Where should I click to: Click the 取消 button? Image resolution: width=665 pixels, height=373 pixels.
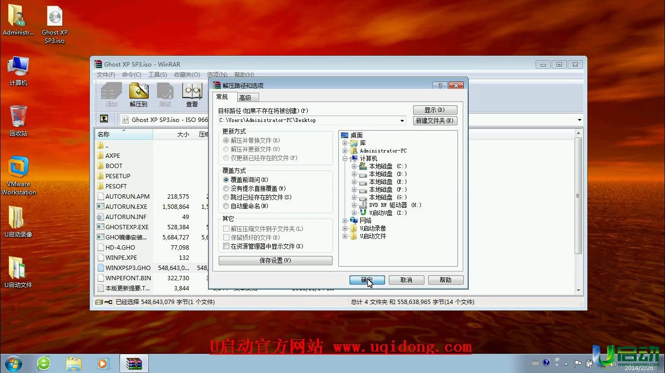406,280
